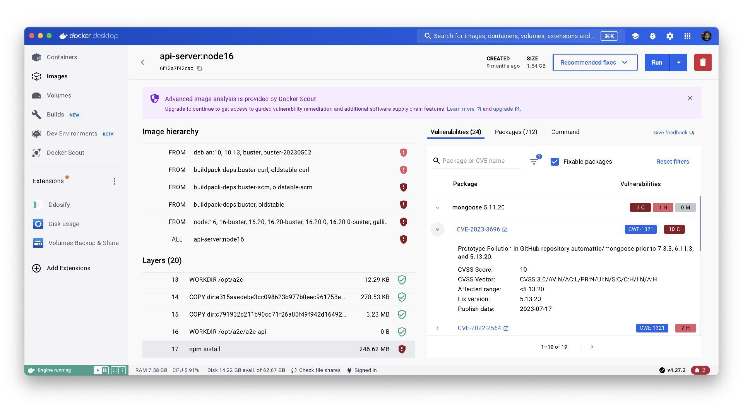Select layer 13 WORKDIR /opt/a2c
743x418 pixels.
(x=279, y=280)
